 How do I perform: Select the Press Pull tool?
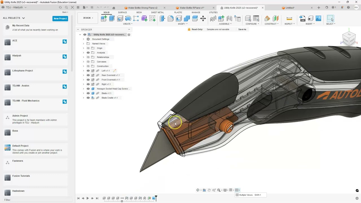click(162, 19)
